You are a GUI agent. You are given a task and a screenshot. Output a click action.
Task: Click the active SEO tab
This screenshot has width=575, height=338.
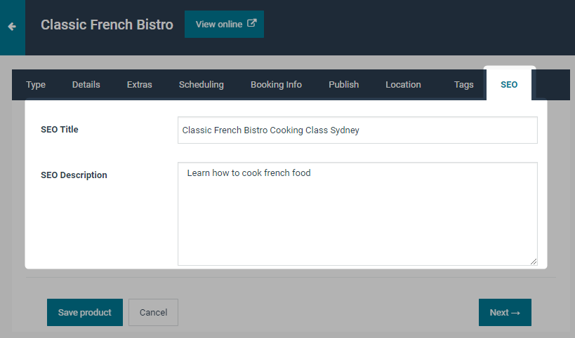[x=509, y=85]
